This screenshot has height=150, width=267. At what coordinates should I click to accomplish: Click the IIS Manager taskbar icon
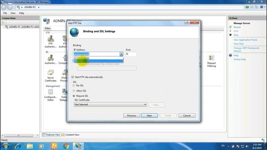click(78, 146)
